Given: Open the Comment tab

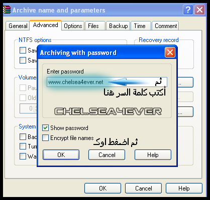Looking at the screenshot, I should (165, 26).
